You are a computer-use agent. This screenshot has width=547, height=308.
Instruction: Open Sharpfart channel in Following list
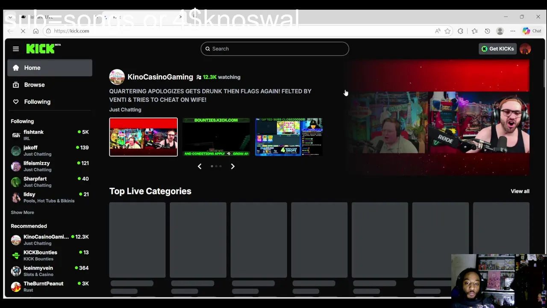coord(50,182)
